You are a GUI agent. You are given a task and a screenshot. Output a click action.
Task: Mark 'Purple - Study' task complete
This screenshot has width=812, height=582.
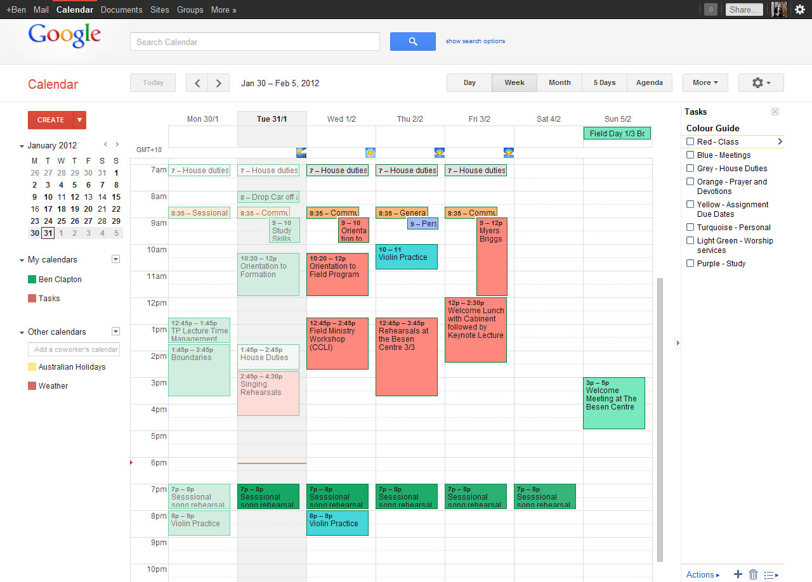(690, 264)
